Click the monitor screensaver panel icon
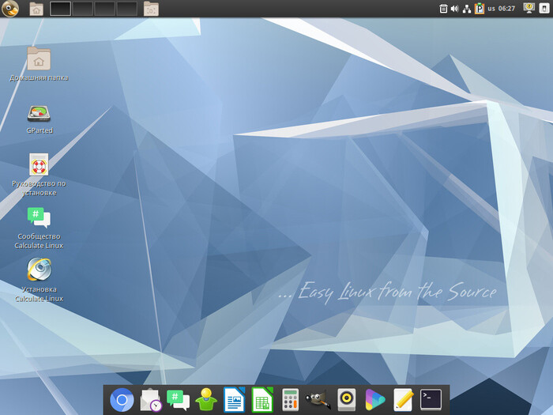The height and width of the screenshot is (415, 553). 529,8
